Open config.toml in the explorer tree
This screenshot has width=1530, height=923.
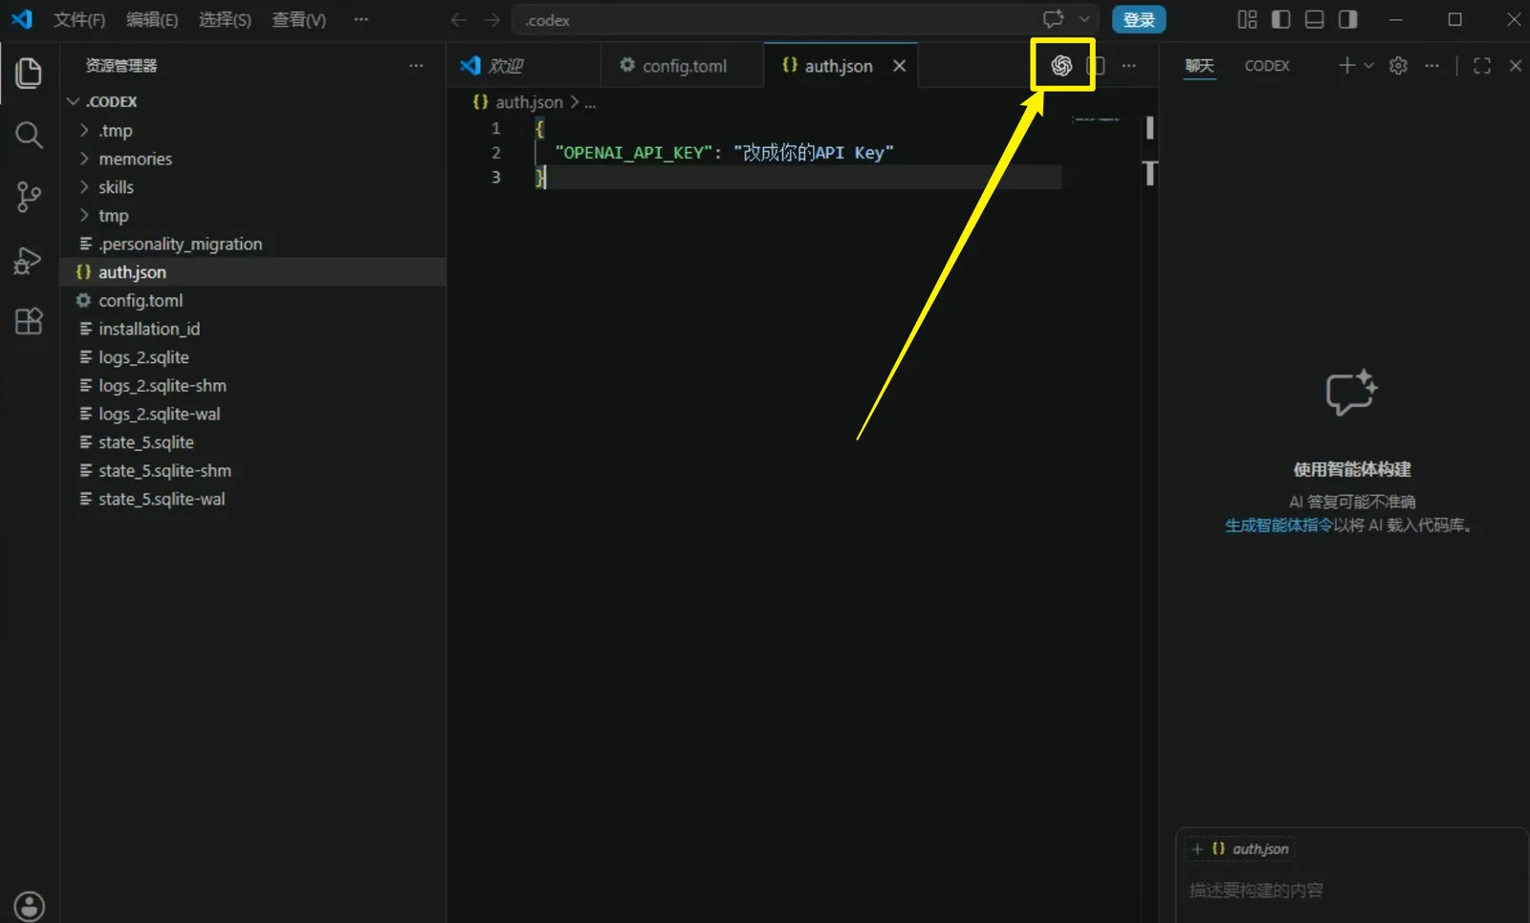(253, 300)
